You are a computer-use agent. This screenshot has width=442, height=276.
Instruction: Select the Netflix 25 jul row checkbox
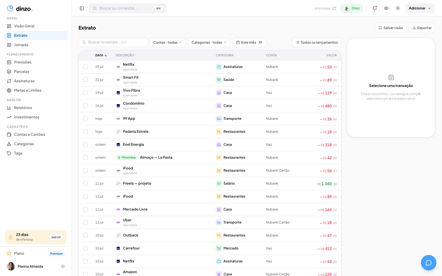point(85,67)
